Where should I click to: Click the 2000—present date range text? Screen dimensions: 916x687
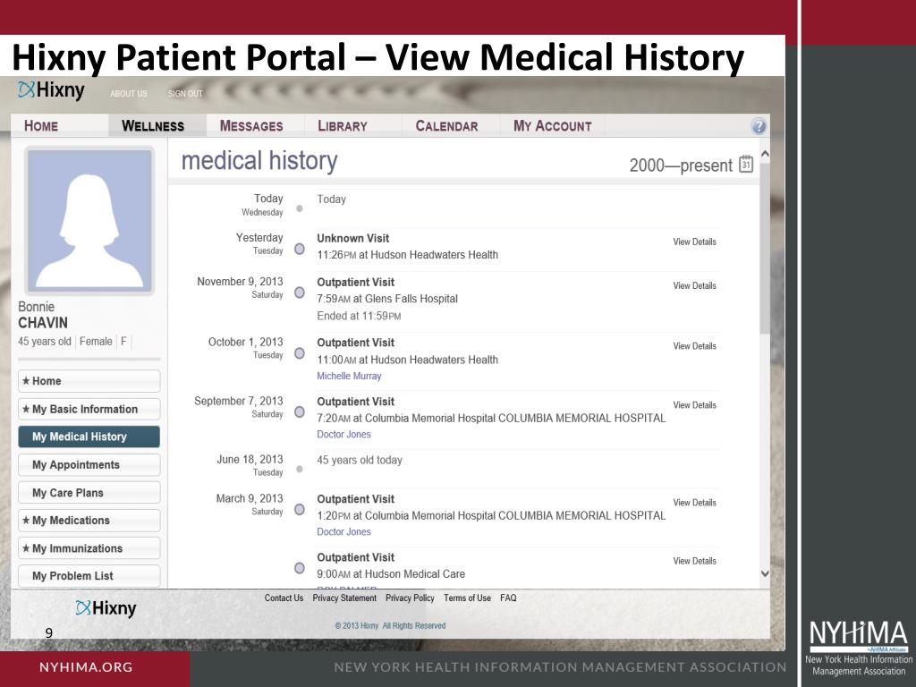tap(681, 165)
